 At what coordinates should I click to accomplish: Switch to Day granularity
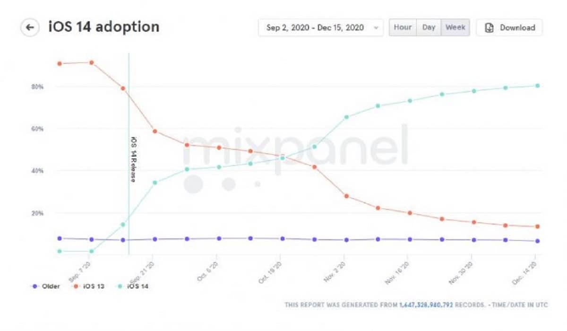tap(429, 27)
